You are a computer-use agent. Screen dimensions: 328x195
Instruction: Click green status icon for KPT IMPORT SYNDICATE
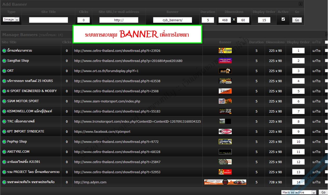[4, 131]
